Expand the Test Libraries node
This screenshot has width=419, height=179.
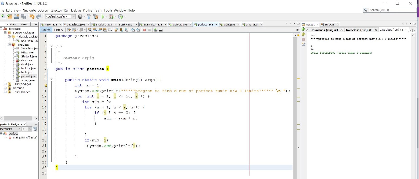[5, 92]
